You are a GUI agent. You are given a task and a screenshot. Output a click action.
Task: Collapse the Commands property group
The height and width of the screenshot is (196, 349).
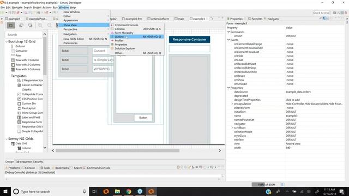228,32
